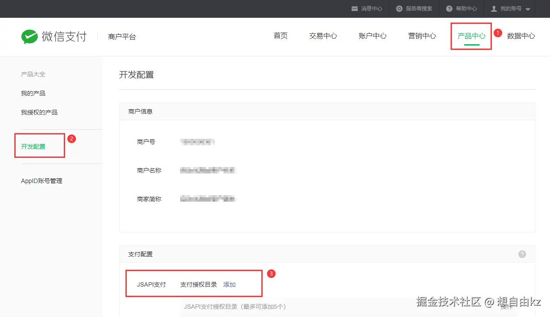Open the 账户中心 navigation tab

point(372,36)
